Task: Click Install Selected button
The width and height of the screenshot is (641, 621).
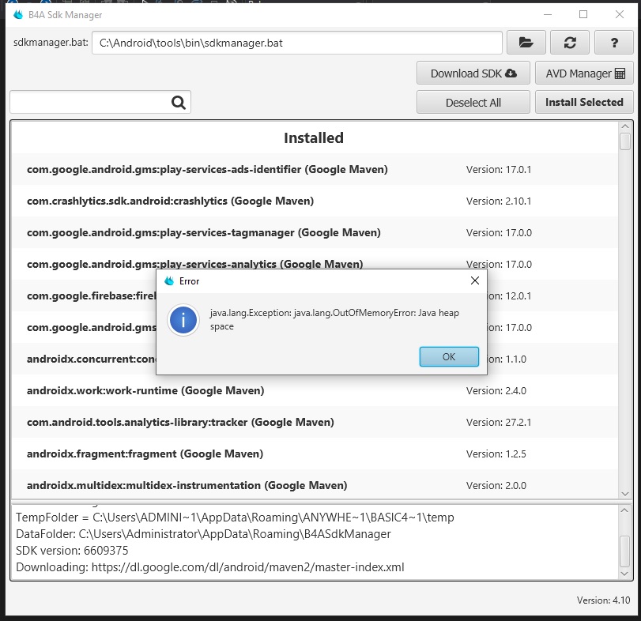Action: (x=584, y=102)
